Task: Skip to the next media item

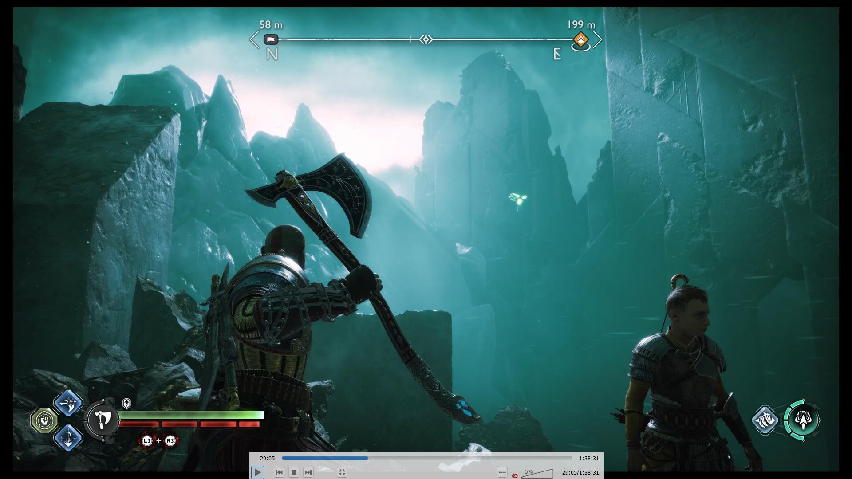Action: click(308, 472)
